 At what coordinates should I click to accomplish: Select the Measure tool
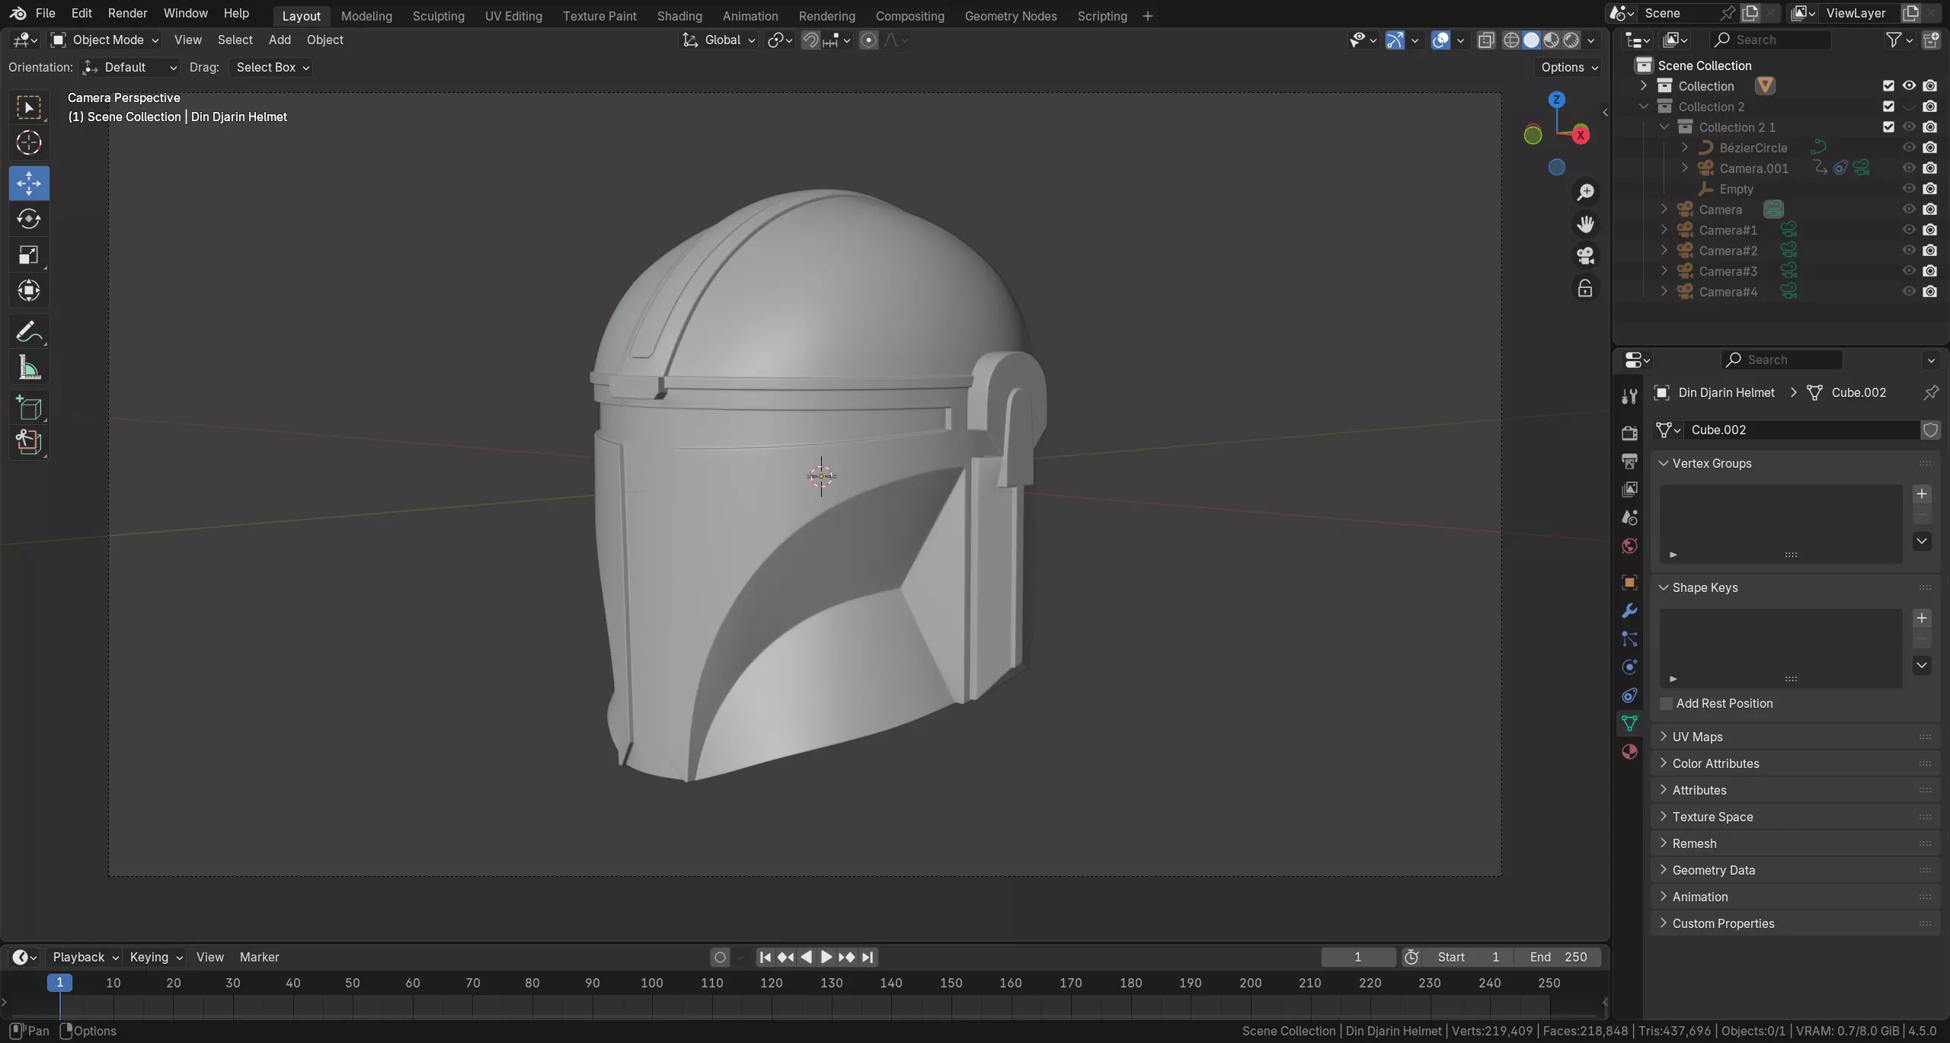(x=29, y=369)
